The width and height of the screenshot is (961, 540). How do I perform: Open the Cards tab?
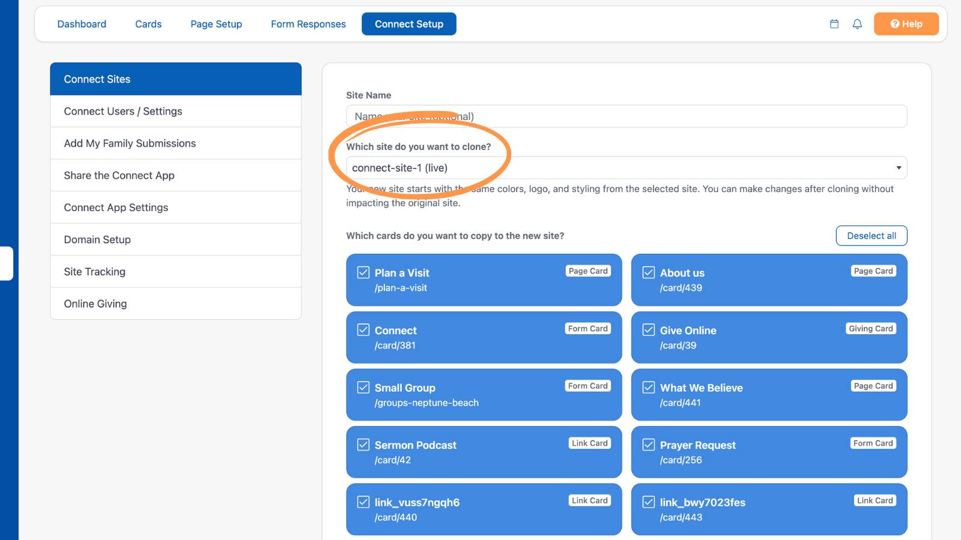pyautogui.click(x=148, y=24)
